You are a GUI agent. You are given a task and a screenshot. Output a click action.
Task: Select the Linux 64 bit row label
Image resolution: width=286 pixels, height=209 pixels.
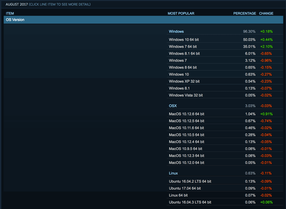178,195
